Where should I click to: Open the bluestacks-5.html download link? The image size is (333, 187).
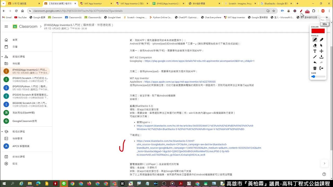click(199, 148)
